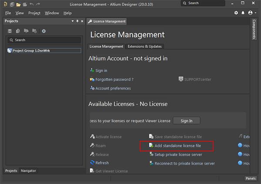The image size is (261, 184).
Task: Open the Components side panel tab
Action: point(254,29)
